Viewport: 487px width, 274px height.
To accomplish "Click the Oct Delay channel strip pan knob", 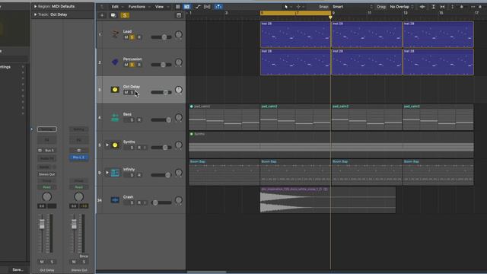I will [47, 196].
